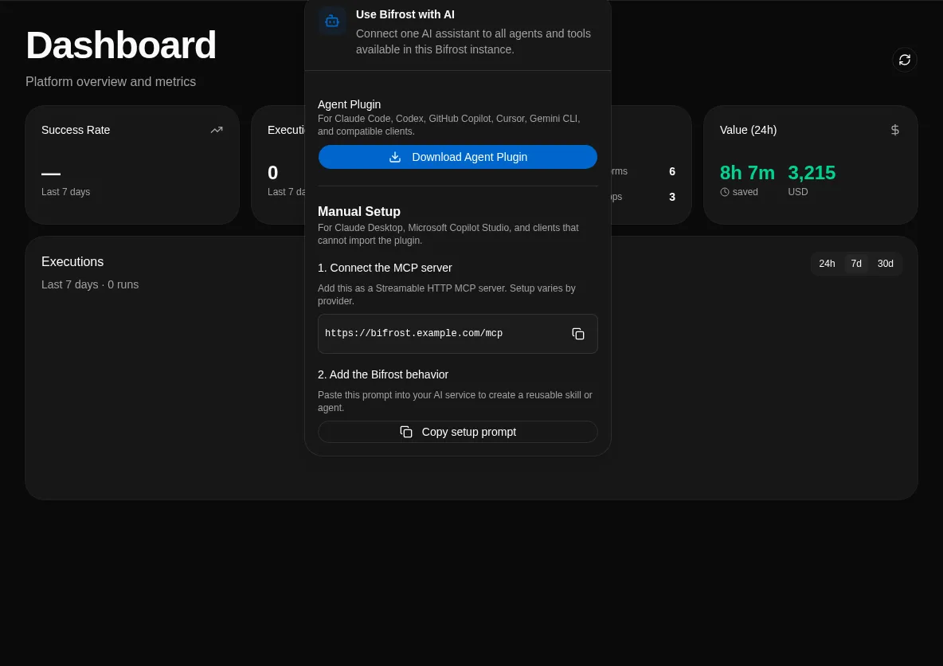Image resolution: width=943 pixels, height=666 pixels.
Task: Click the Executions chart title
Action: [72, 262]
